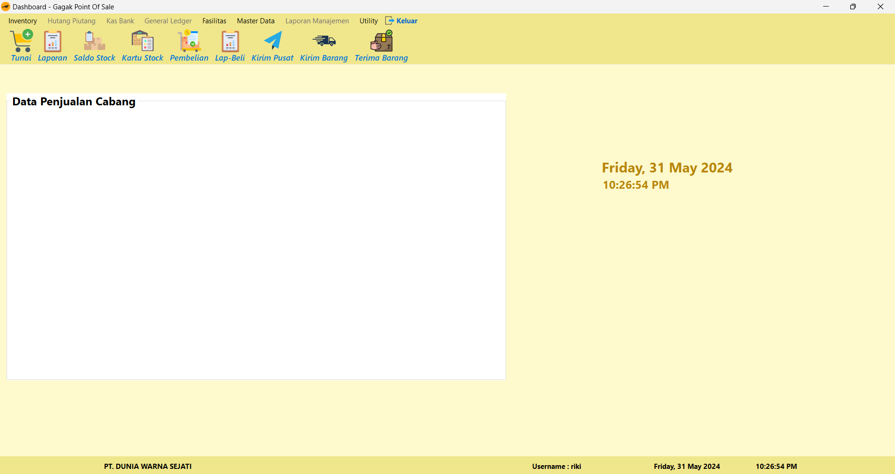Click the Laporan report icon
The image size is (895, 474).
click(x=52, y=41)
